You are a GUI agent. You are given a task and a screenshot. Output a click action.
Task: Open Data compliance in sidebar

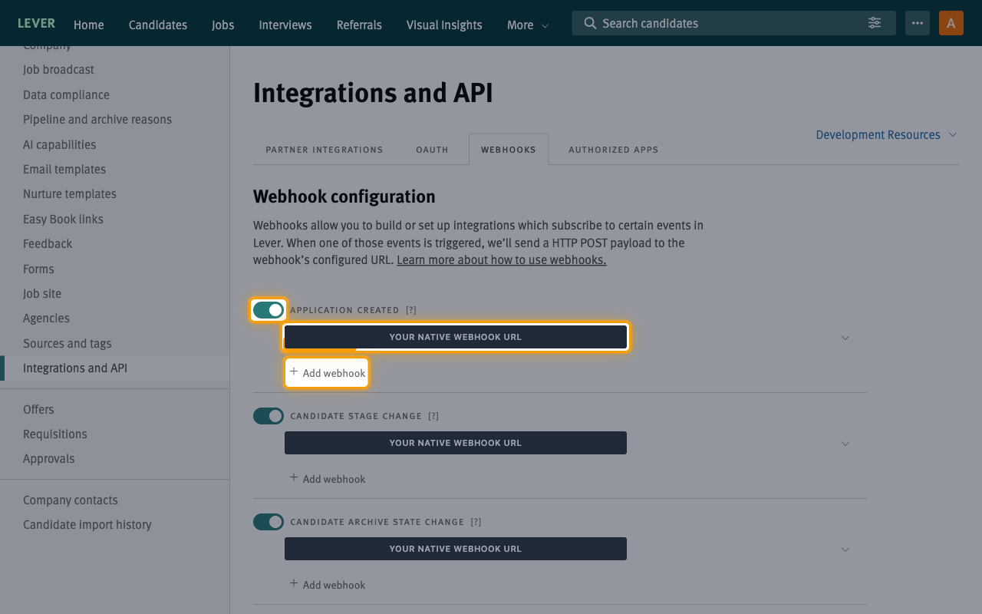[x=66, y=95]
